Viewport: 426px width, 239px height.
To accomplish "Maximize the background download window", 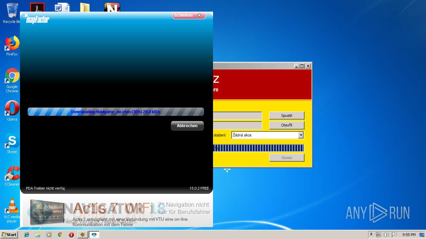I will tap(302, 66).
